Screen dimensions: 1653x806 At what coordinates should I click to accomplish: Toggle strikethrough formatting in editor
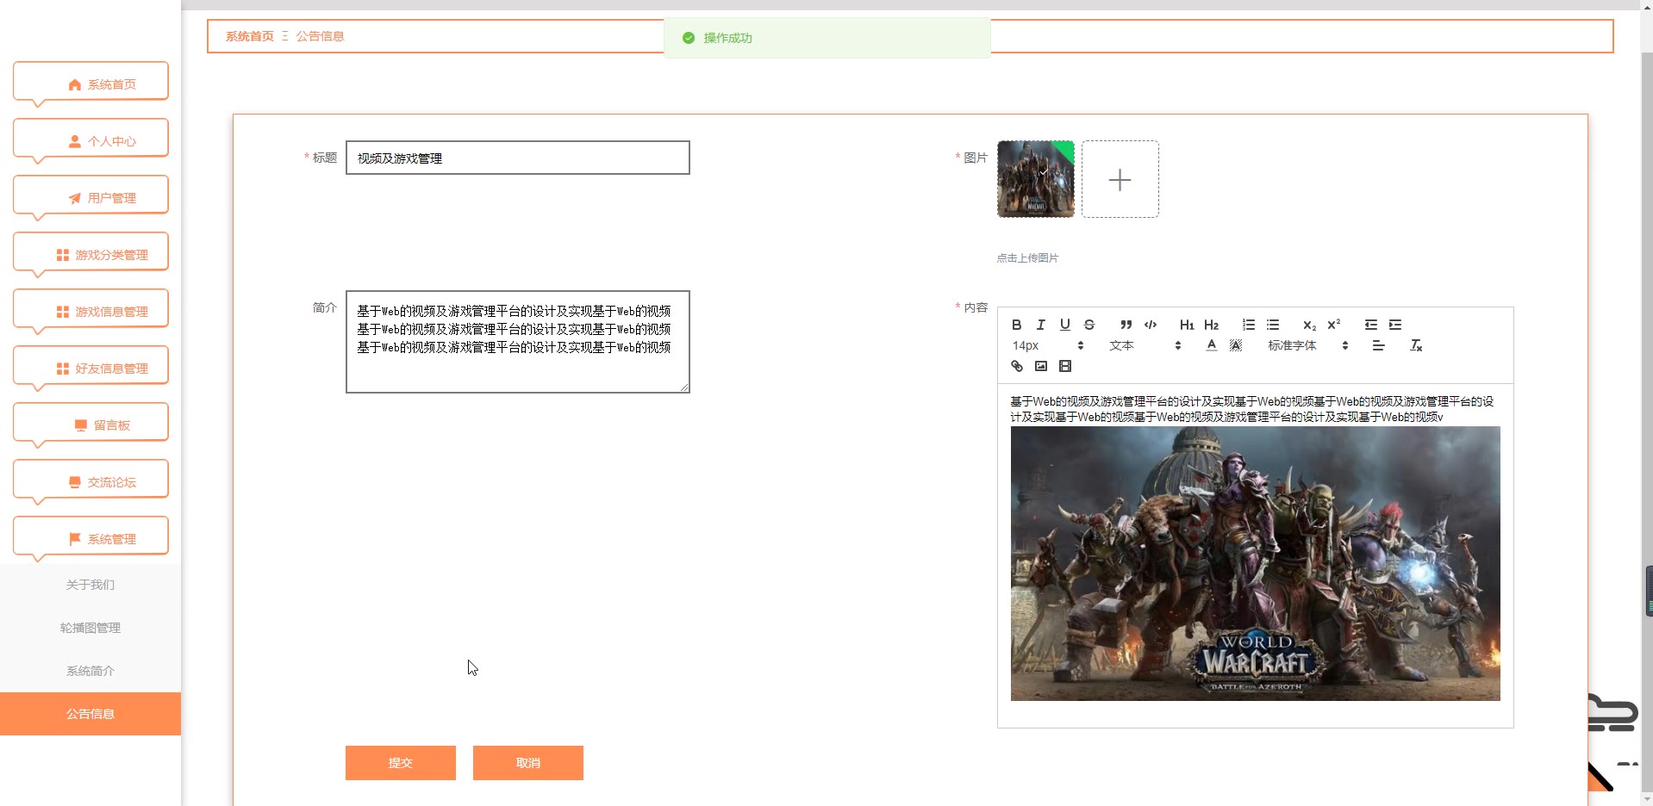point(1088,325)
